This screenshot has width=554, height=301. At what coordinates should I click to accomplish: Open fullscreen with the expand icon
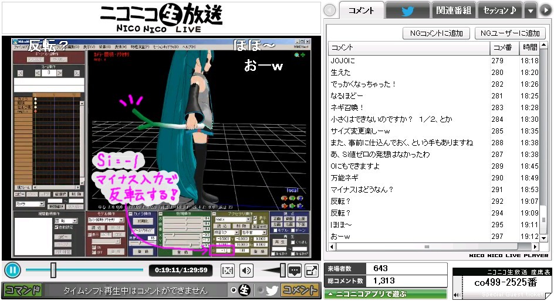(x=311, y=271)
